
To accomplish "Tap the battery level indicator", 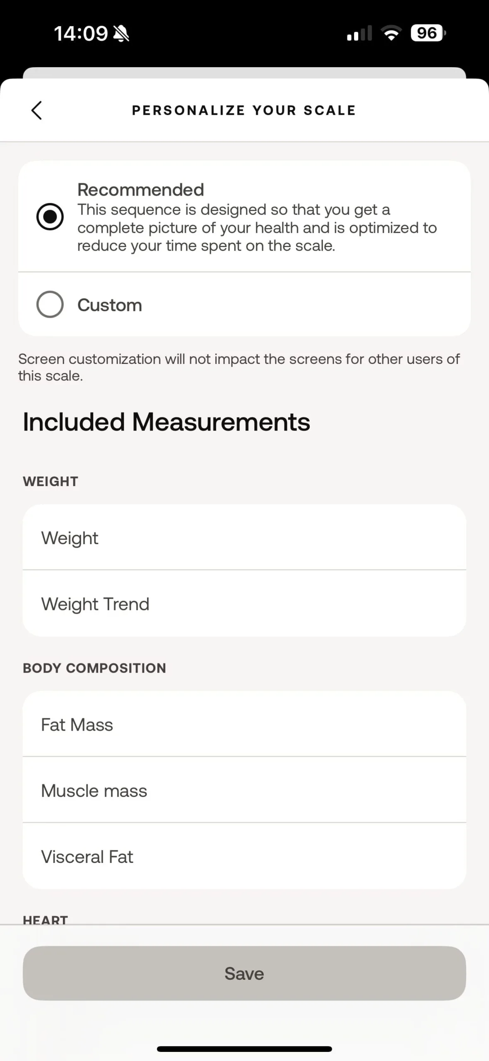I will click(428, 33).
